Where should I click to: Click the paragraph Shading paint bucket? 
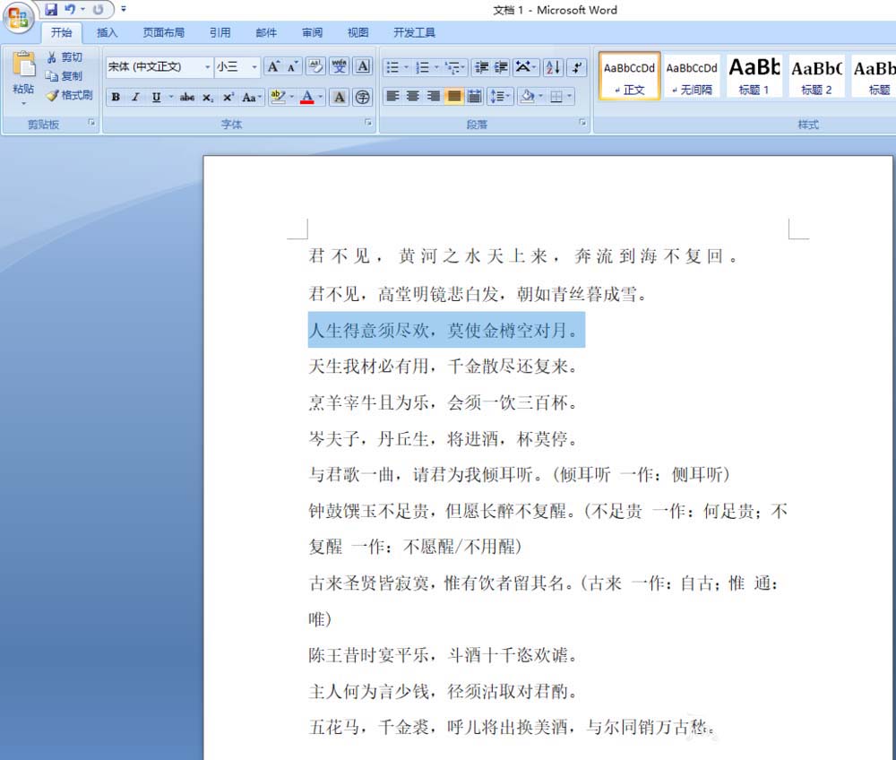(528, 96)
